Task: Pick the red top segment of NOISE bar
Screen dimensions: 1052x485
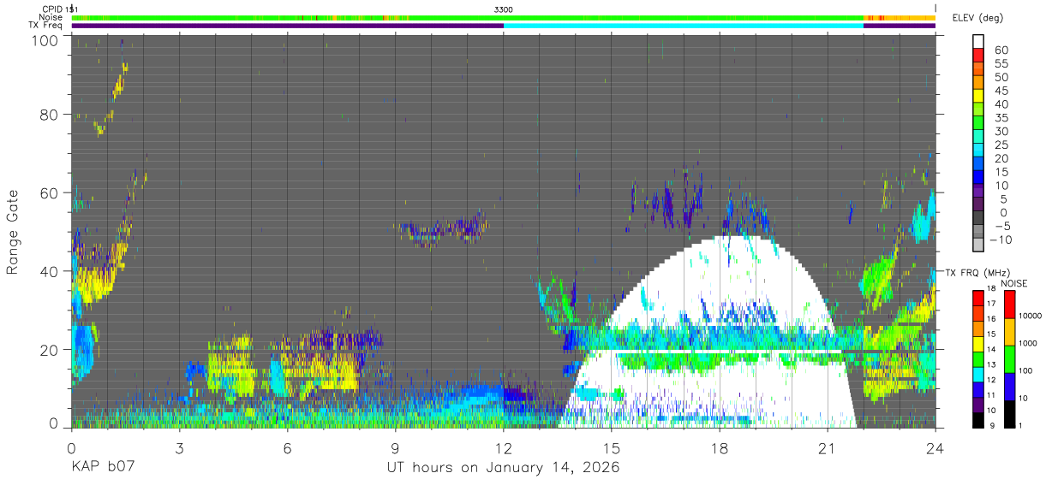Action: point(1011,305)
